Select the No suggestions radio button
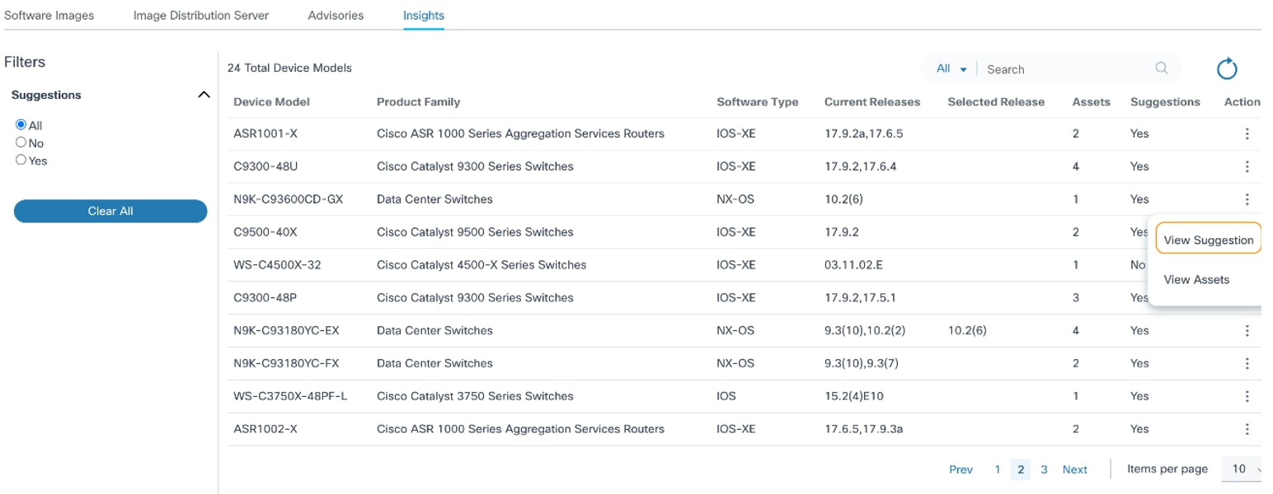This screenshot has height=494, width=1273. click(21, 142)
